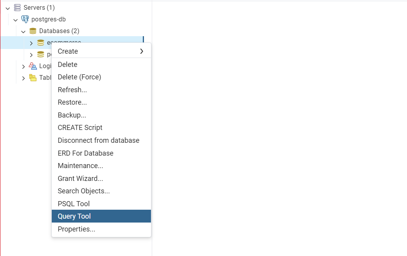The image size is (407, 256).
Task: Click the Databases cylinder icon
Action: (33, 31)
